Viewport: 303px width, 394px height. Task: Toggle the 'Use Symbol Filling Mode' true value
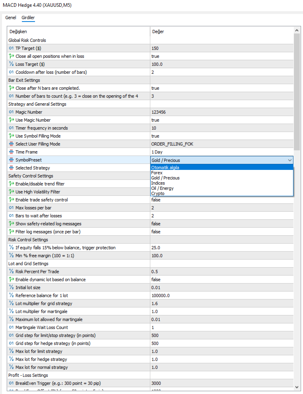point(221,136)
